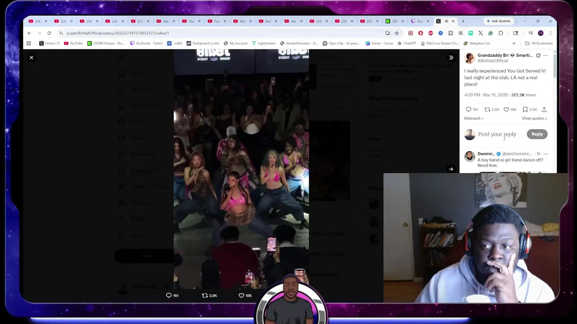
Task: Open the KLsOunds - Twitch bookmark
Action: pos(146,43)
